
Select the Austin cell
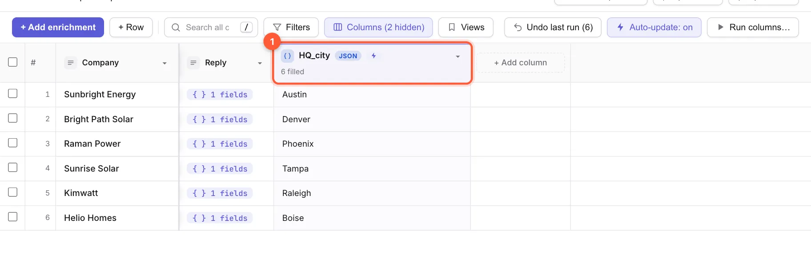tap(372, 95)
